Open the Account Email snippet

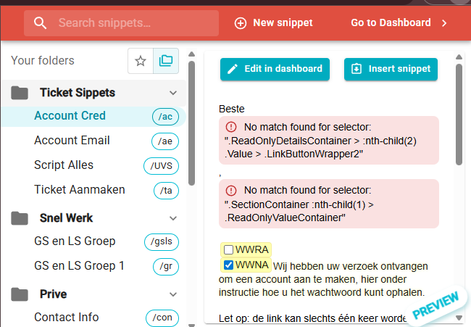pos(72,141)
